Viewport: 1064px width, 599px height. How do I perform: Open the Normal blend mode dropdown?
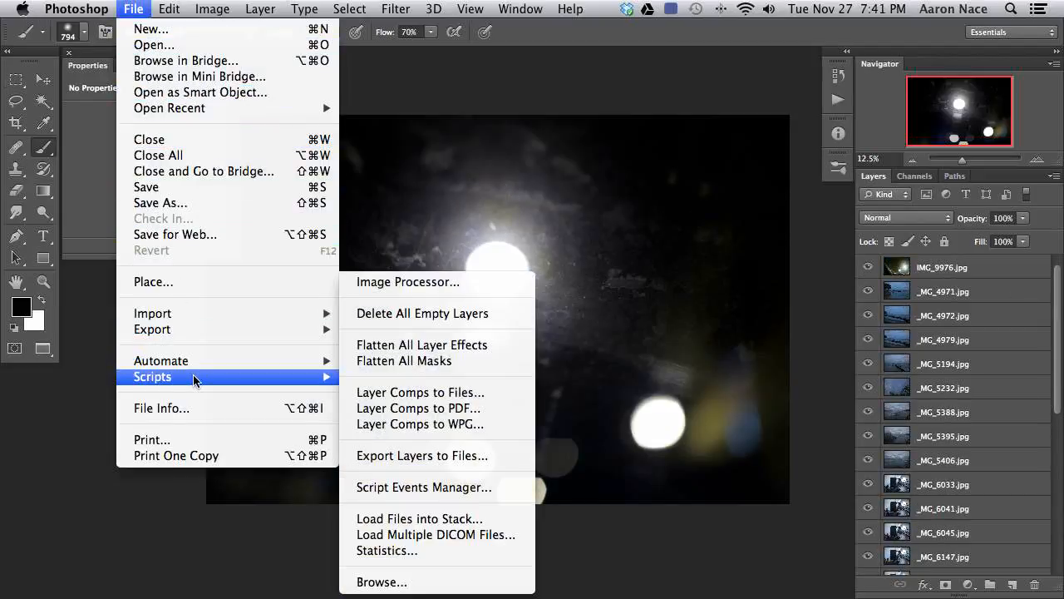point(906,218)
